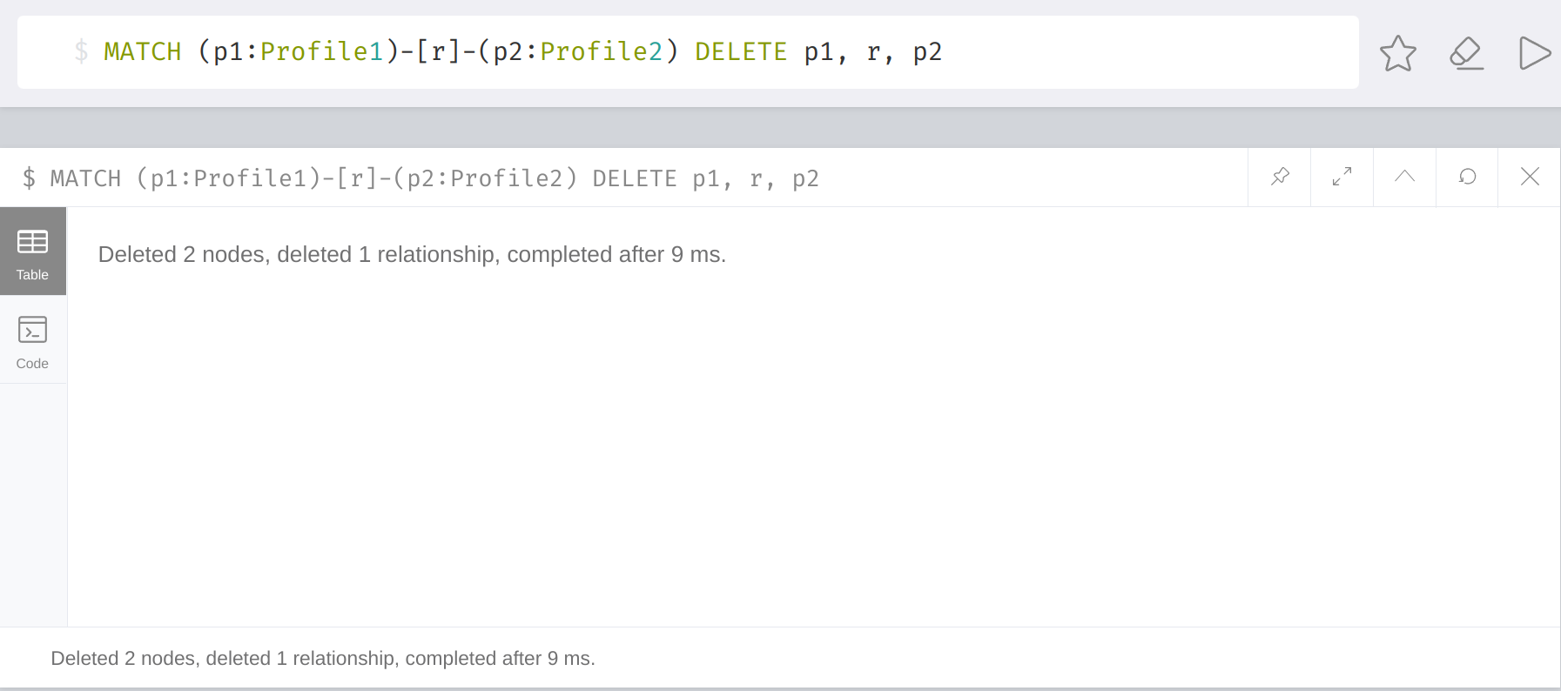Click the dollar sign in the frame header
Image resolution: width=1561 pixels, height=691 pixels.
[x=30, y=178]
